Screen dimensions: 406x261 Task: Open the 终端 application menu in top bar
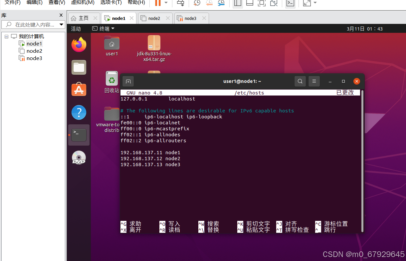coord(103,29)
